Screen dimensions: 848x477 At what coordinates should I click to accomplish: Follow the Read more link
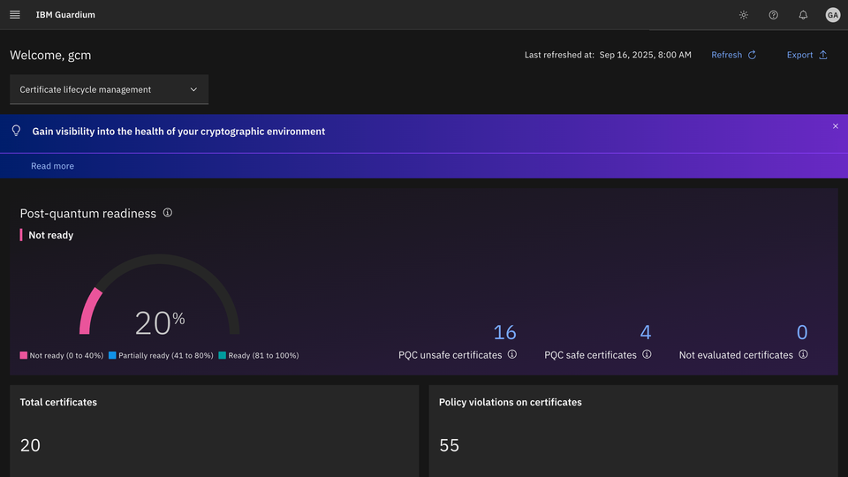pyautogui.click(x=52, y=166)
